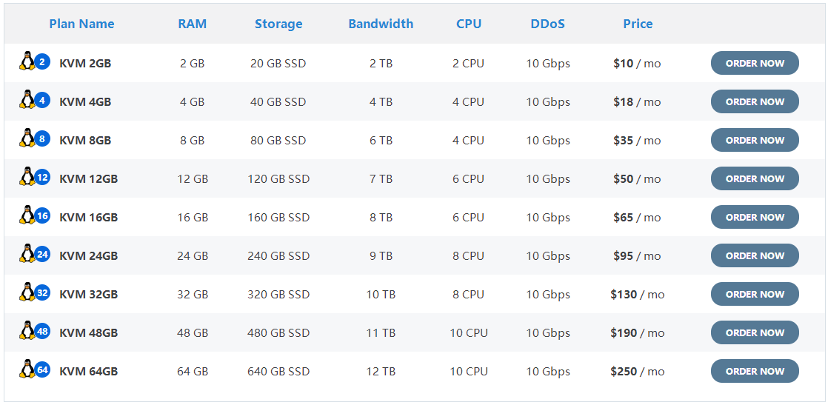Click the Linux penguin icon for KVM 12GB
The width and height of the screenshot is (828, 405).
pyautogui.click(x=28, y=177)
